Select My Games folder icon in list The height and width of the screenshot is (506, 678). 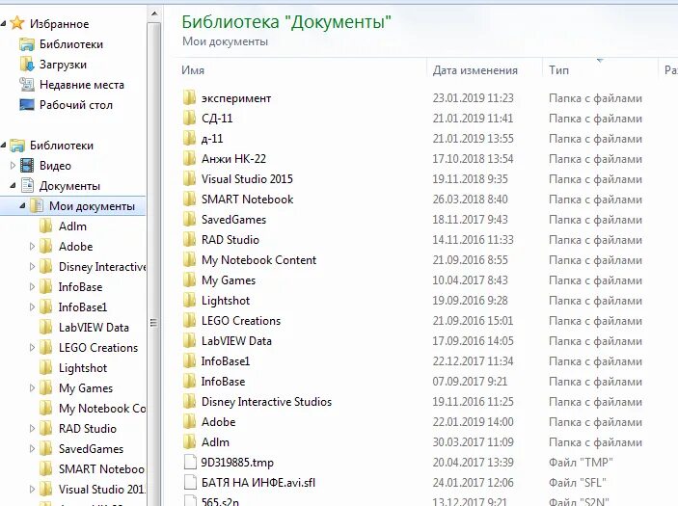point(189,280)
